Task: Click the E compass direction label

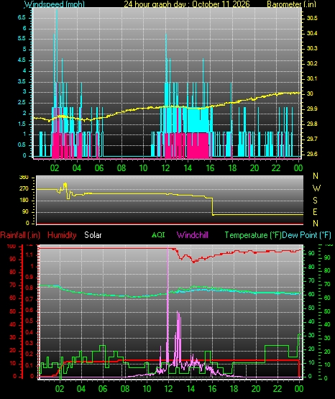Action: coord(315,211)
